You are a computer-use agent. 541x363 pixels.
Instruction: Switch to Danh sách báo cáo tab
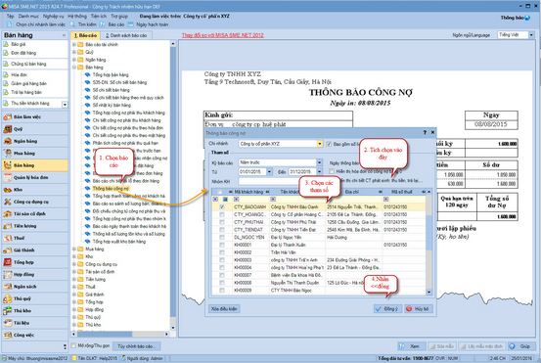pos(126,35)
